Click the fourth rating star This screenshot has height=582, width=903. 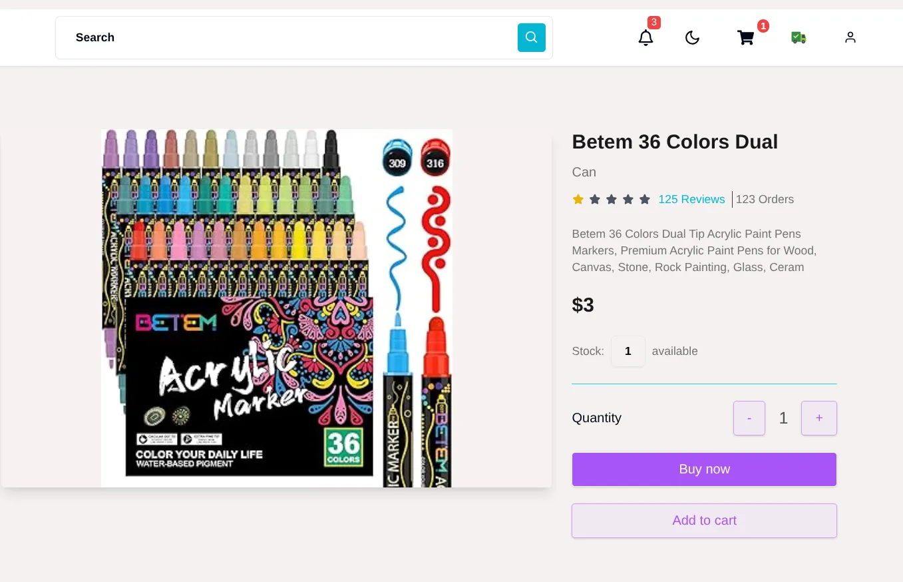click(628, 199)
